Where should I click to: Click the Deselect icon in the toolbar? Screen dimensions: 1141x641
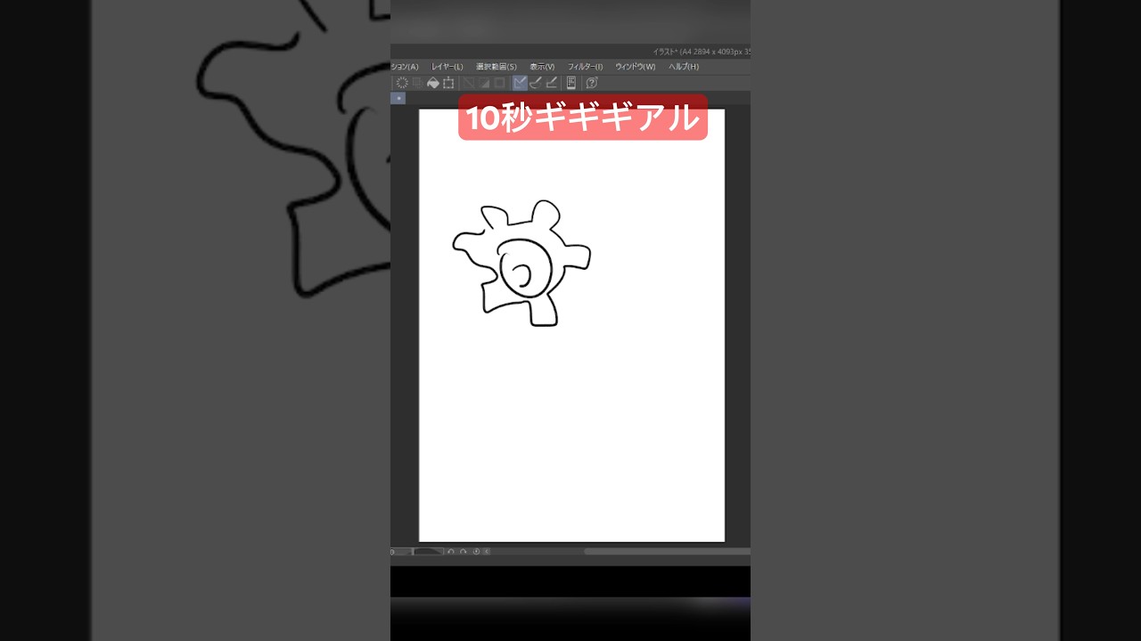417,82
